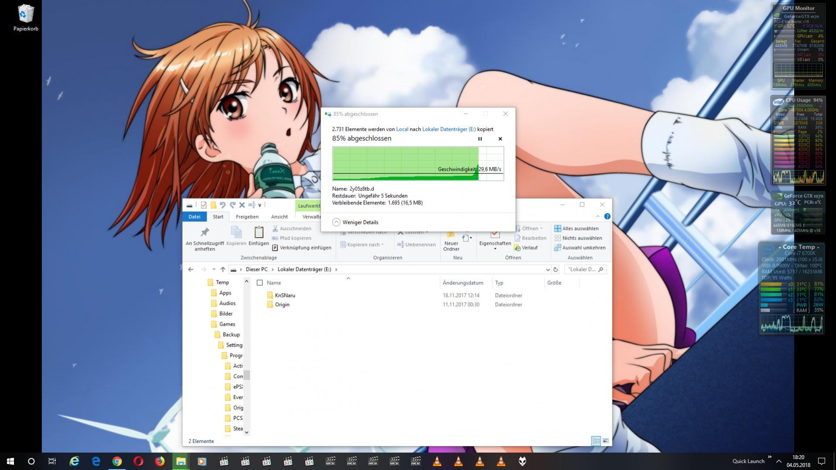
Task: Open the Datei menu tab
Action: pos(194,216)
